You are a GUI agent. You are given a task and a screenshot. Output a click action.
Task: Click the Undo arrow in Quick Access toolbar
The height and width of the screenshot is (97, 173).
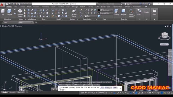pyautogui.click(x=22, y=4)
